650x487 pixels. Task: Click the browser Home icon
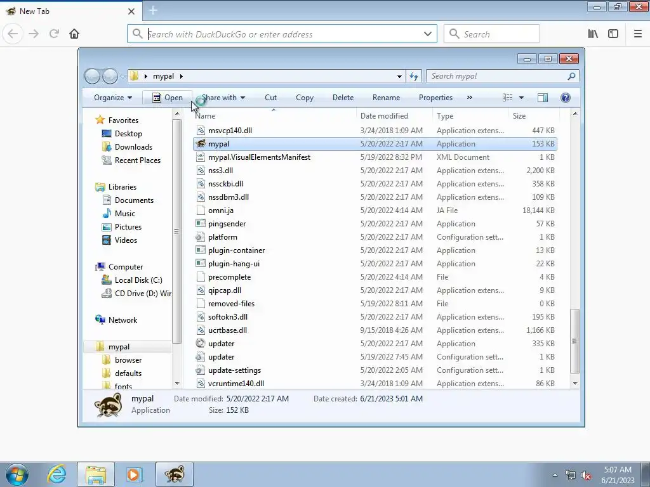[x=74, y=34]
